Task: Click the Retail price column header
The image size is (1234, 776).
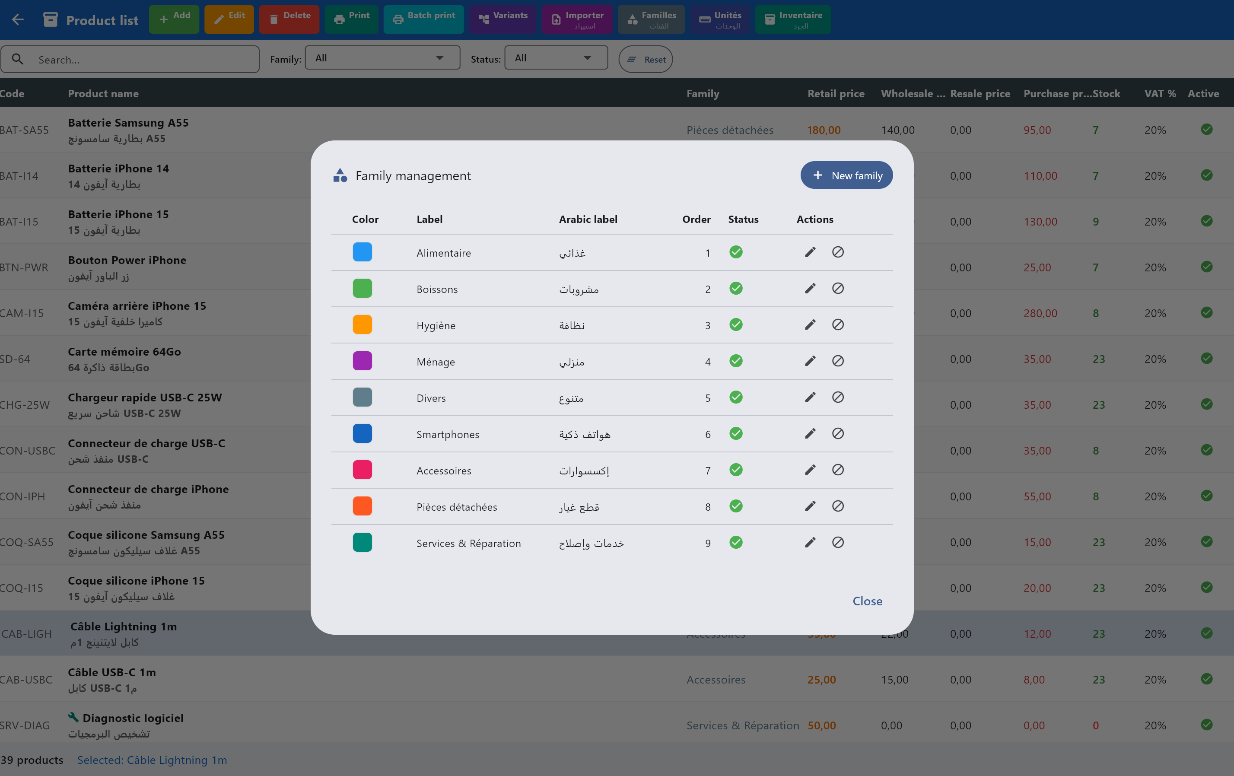Action: [x=835, y=94]
